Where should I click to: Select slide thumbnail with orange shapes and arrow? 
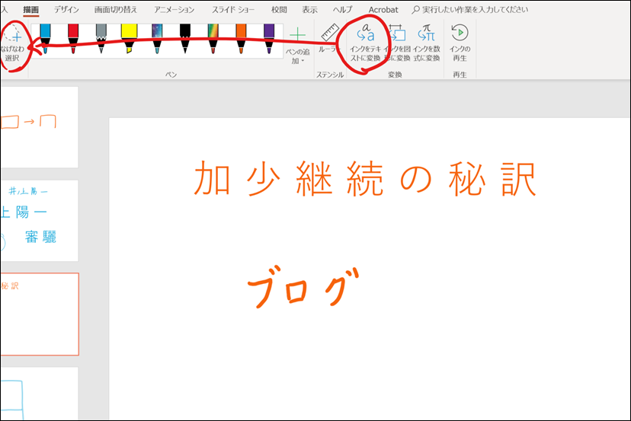point(39,127)
